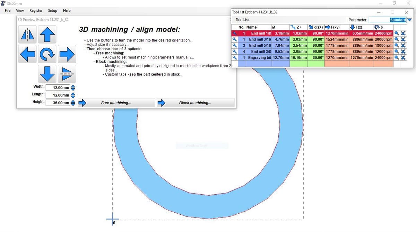Select the End mill 1/8 name cell

tap(259, 34)
